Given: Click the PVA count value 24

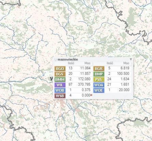Looking at the screenshot, I should coord(109,79).
